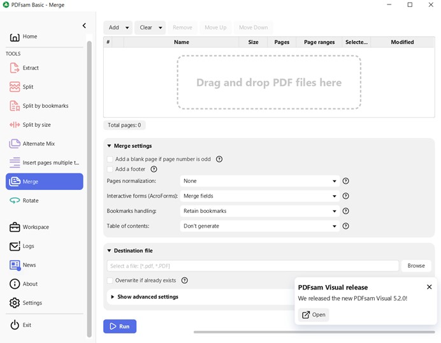Open the Split by size tool icon
Viewport: 441px width, 343px height.
pyautogui.click(x=15, y=125)
